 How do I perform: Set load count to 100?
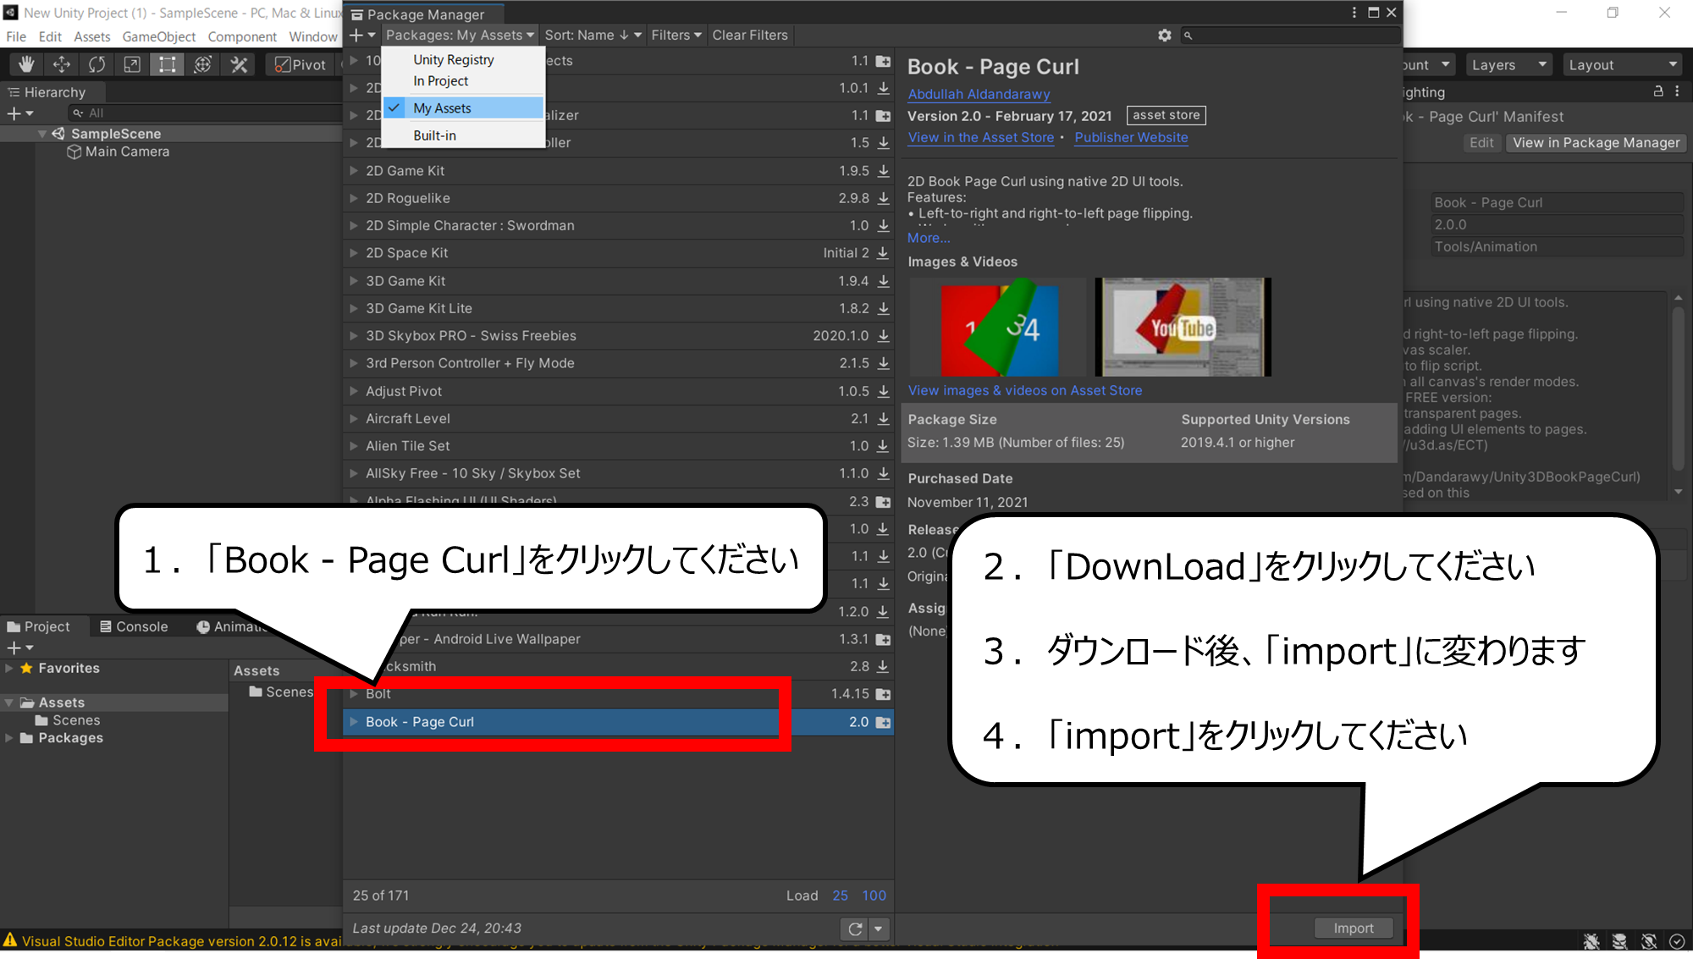[874, 896]
